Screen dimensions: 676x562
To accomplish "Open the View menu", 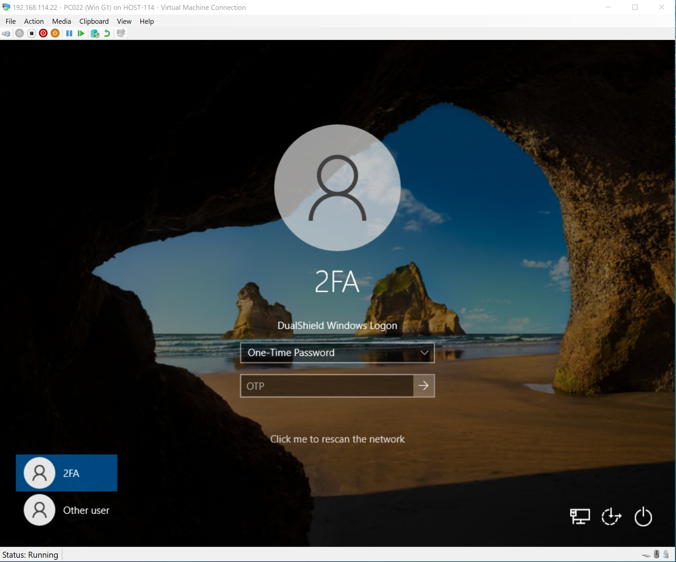I will (x=124, y=21).
